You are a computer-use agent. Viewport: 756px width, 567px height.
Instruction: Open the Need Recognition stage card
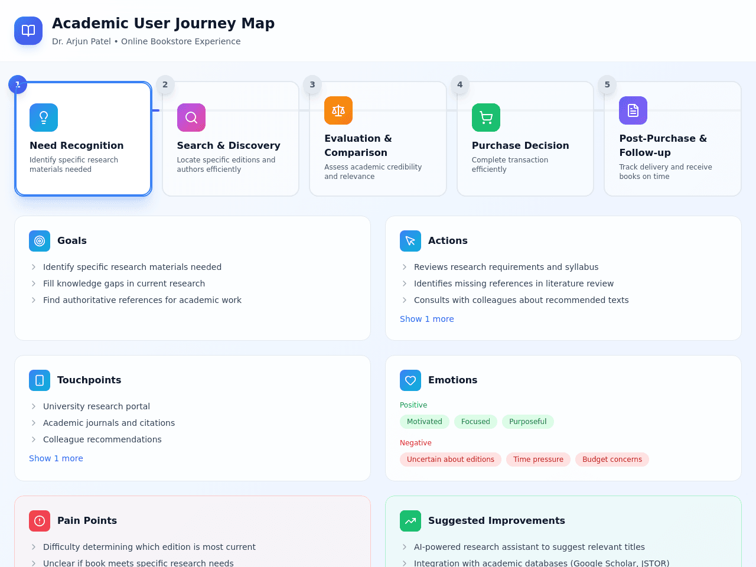[83, 139]
